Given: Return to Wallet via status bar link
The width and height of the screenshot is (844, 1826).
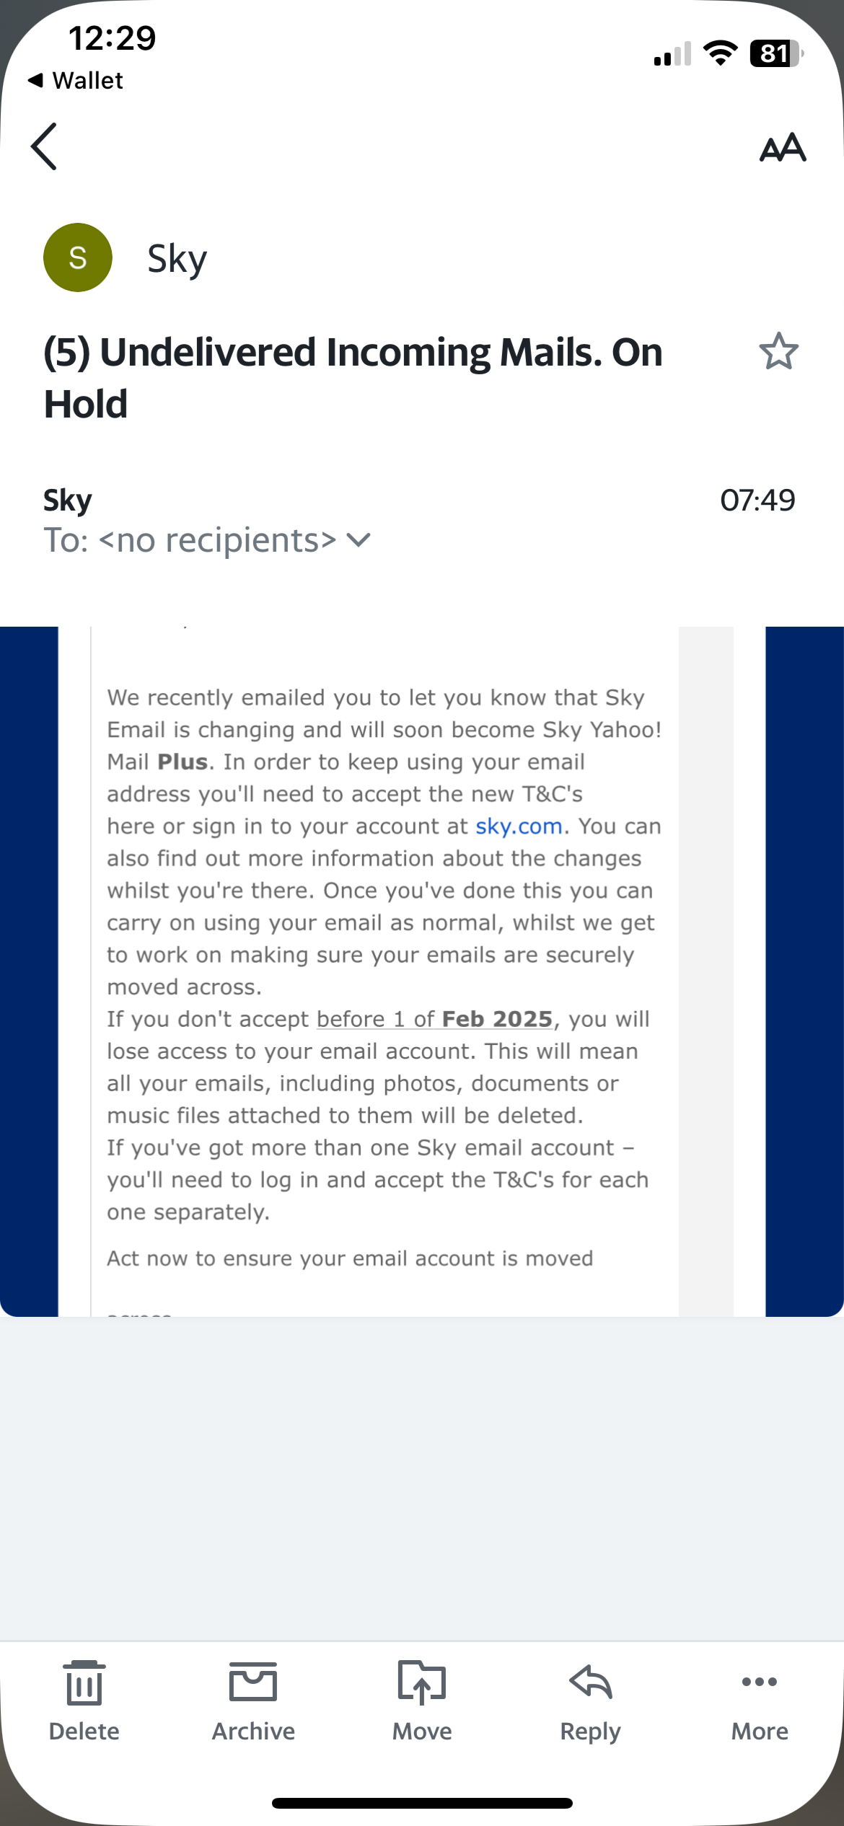Looking at the screenshot, I should point(76,80).
